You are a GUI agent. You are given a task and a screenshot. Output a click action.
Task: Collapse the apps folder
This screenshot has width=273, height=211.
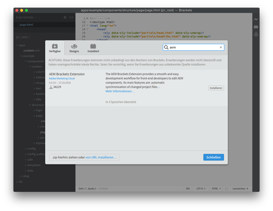(17, 45)
